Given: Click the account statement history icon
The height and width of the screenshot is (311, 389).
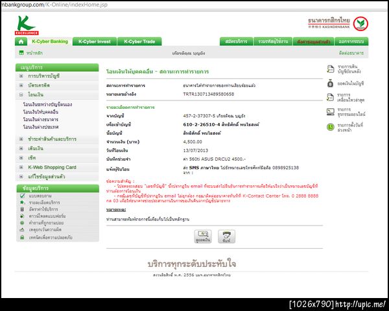Looking at the screenshot, I should [x=330, y=69].
